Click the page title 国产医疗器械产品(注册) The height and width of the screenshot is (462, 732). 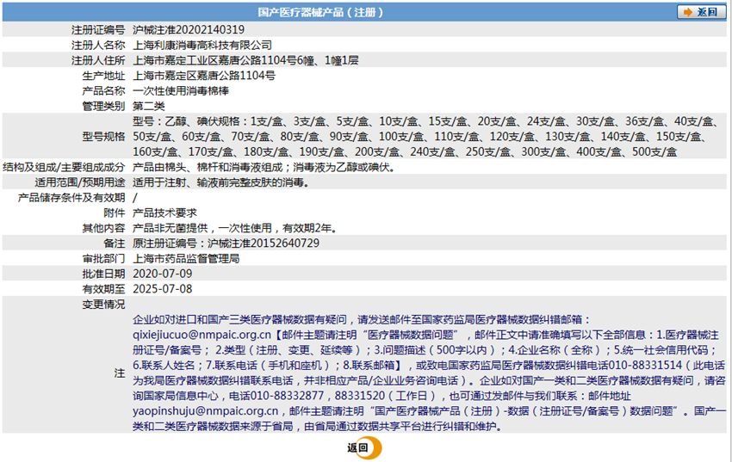(x=320, y=12)
